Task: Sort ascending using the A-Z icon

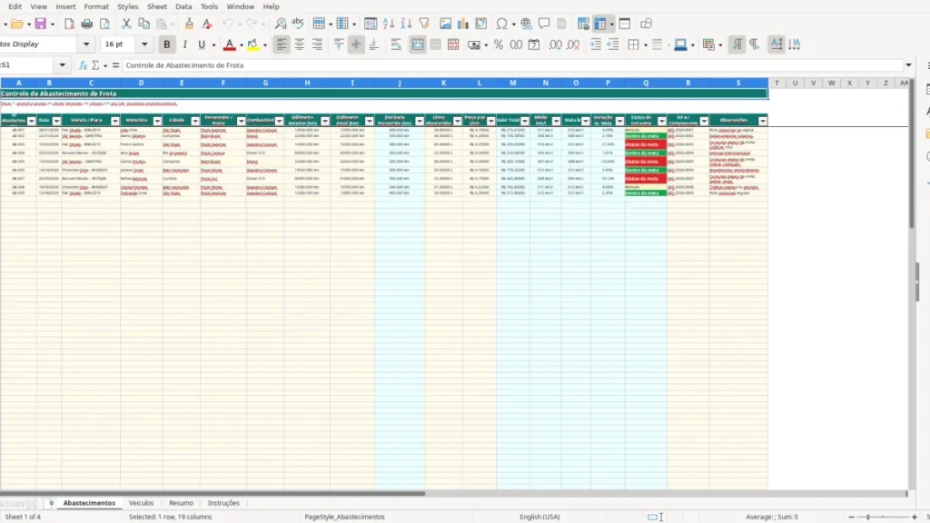Action: click(389, 24)
